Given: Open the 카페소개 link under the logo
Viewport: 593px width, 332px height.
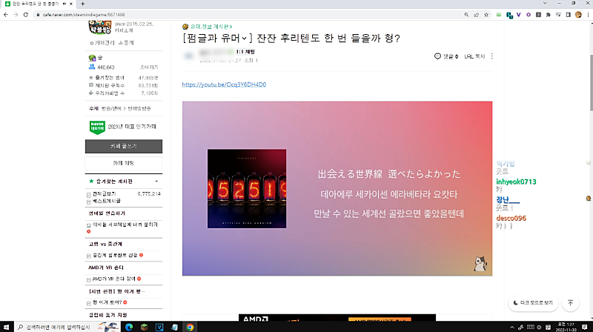Looking at the screenshot, I should (x=124, y=30).
